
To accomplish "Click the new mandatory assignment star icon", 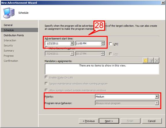I will point(146,61).
